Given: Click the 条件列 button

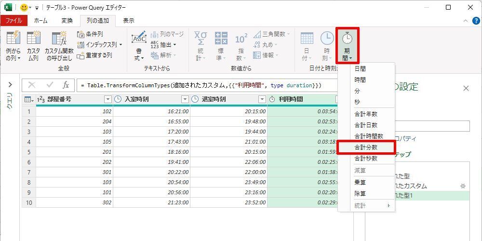Looking at the screenshot, I should 90,34.
